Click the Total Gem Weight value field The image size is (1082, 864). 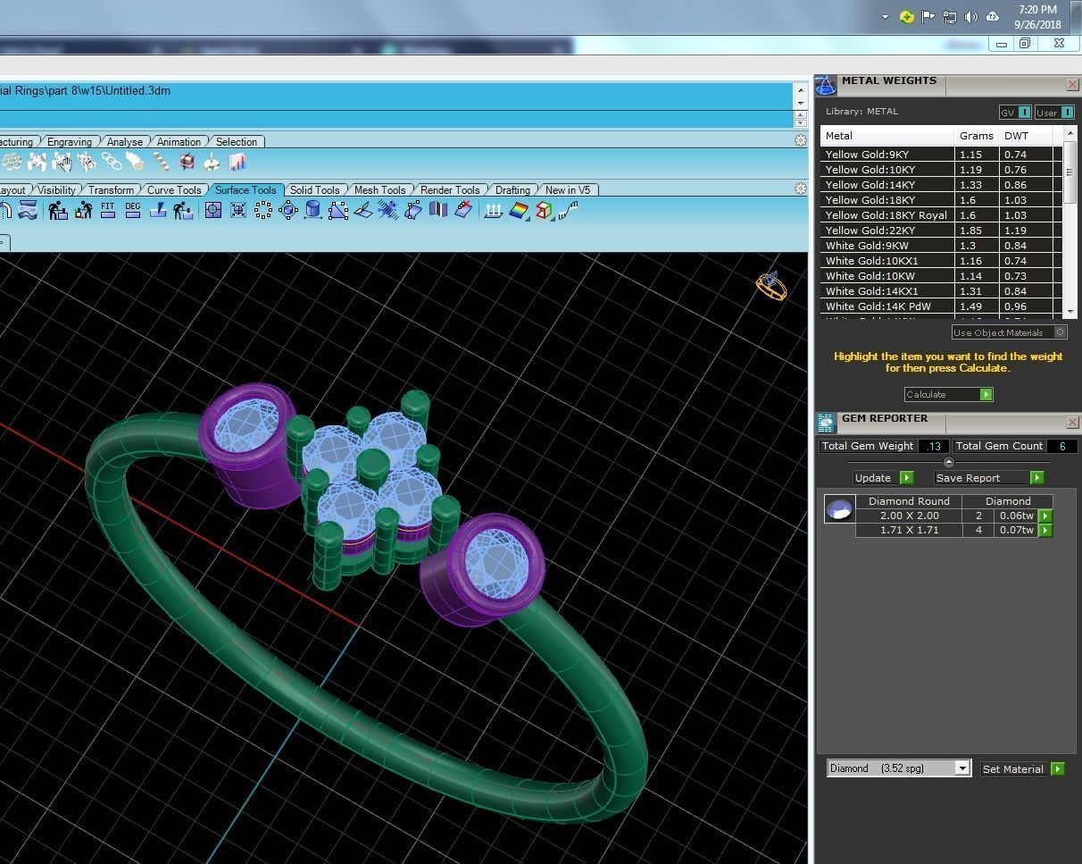(934, 446)
